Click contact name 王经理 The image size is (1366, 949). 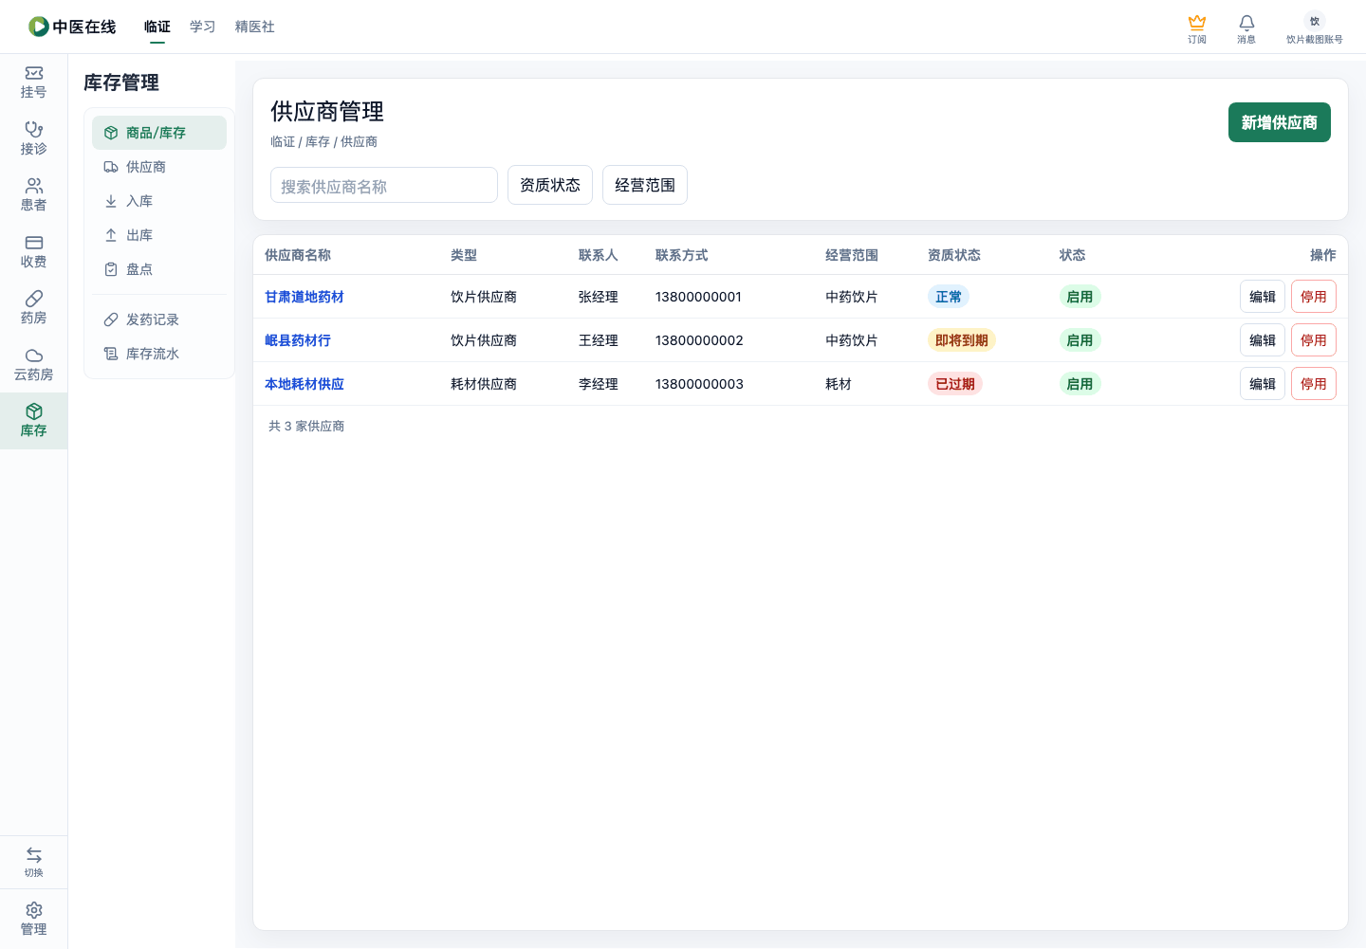[x=599, y=340]
